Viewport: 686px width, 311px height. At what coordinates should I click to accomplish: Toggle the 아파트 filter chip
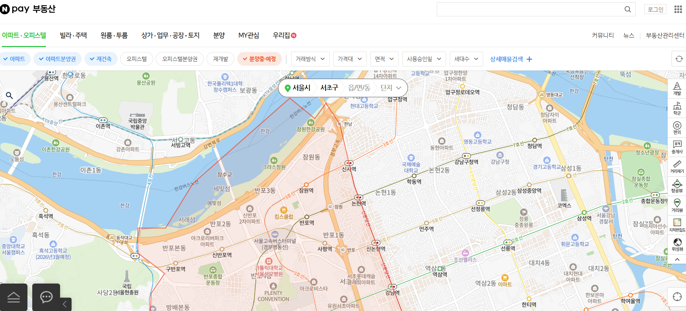pos(14,59)
